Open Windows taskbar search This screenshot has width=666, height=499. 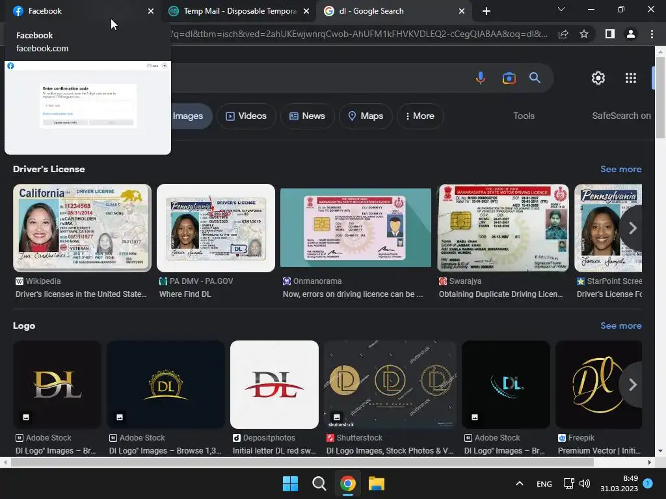(319, 483)
